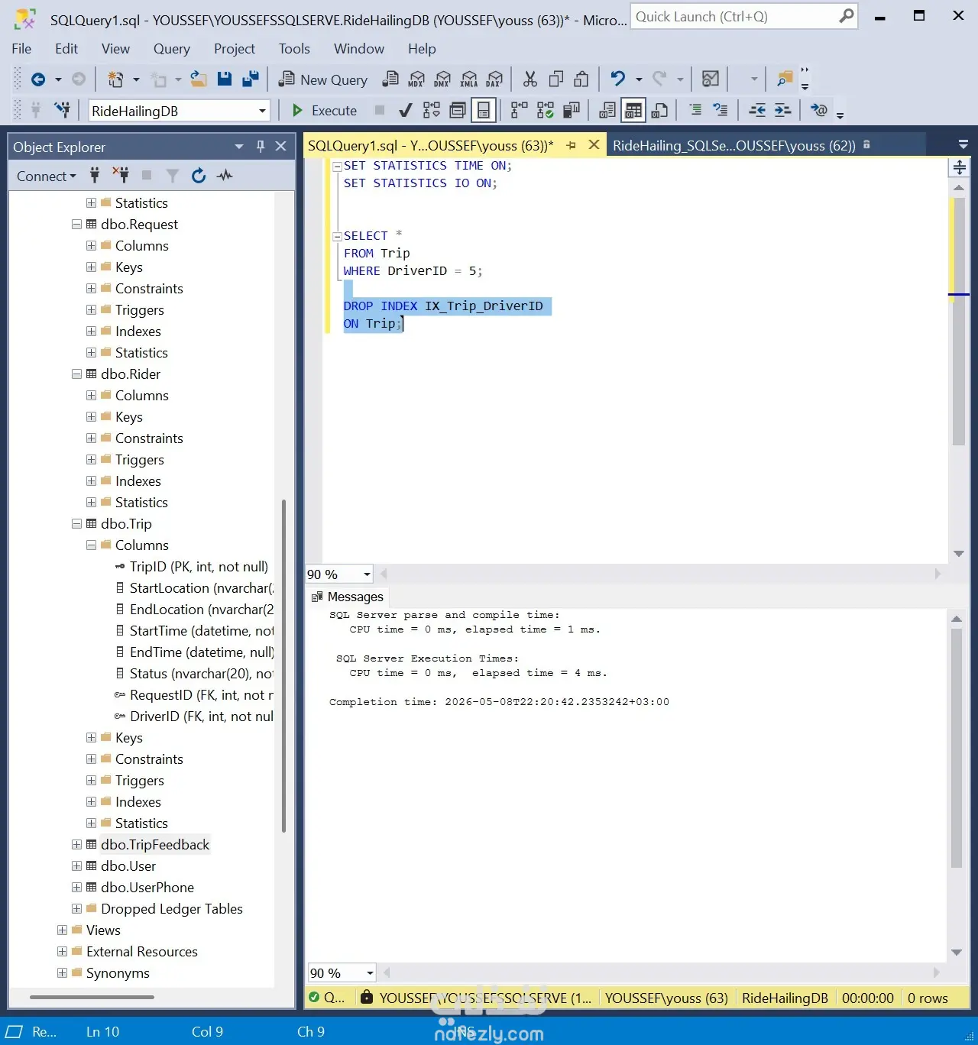The width and height of the screenshot is (978, 1045).
Task: Click the Activity Monitor toolbar icon
Action: 711,79
